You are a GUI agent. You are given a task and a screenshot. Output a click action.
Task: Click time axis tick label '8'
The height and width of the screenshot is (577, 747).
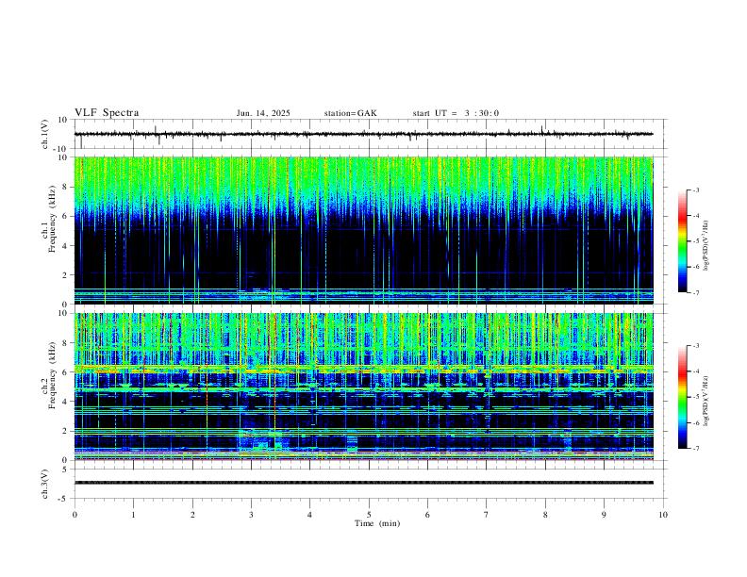tap(545, 515)
